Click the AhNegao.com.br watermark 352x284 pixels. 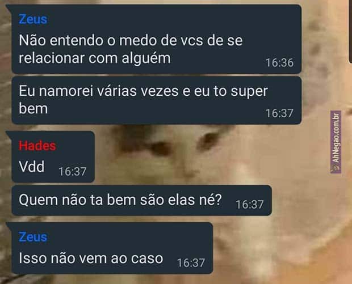pyautogui.click(x=336, y=142)
